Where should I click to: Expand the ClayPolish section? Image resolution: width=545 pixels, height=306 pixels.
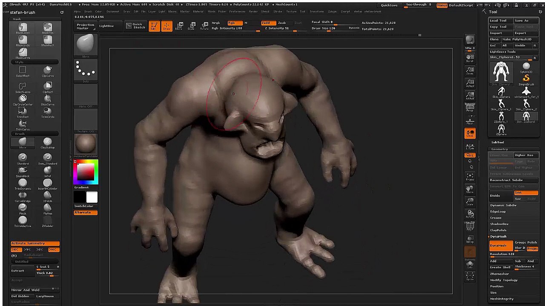click(x=498, y=230)
